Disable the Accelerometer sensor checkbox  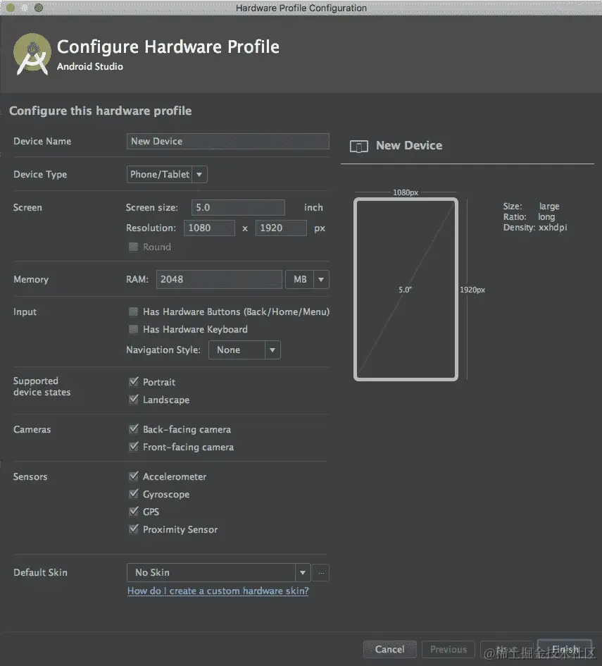(134, 476)
